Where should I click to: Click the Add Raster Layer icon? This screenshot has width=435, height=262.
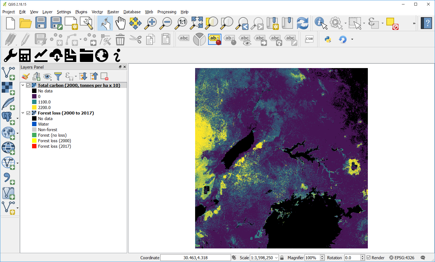coord(8,88)
